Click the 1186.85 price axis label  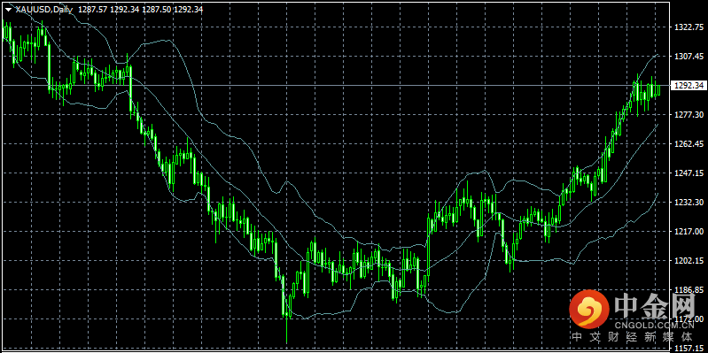[x=688, y=289]
